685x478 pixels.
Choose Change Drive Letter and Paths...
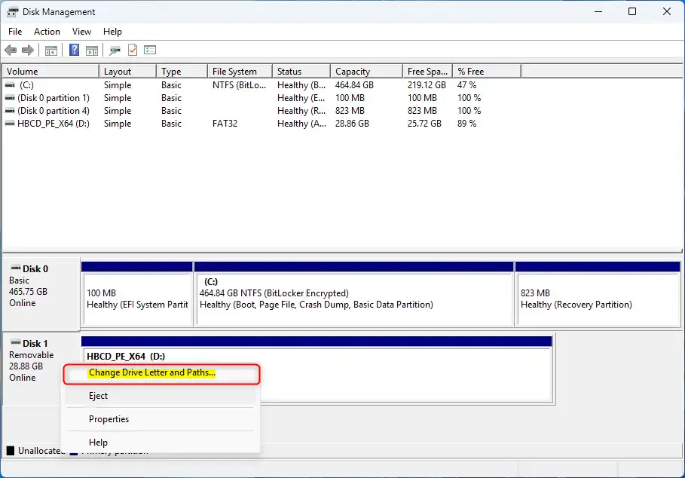161,374
